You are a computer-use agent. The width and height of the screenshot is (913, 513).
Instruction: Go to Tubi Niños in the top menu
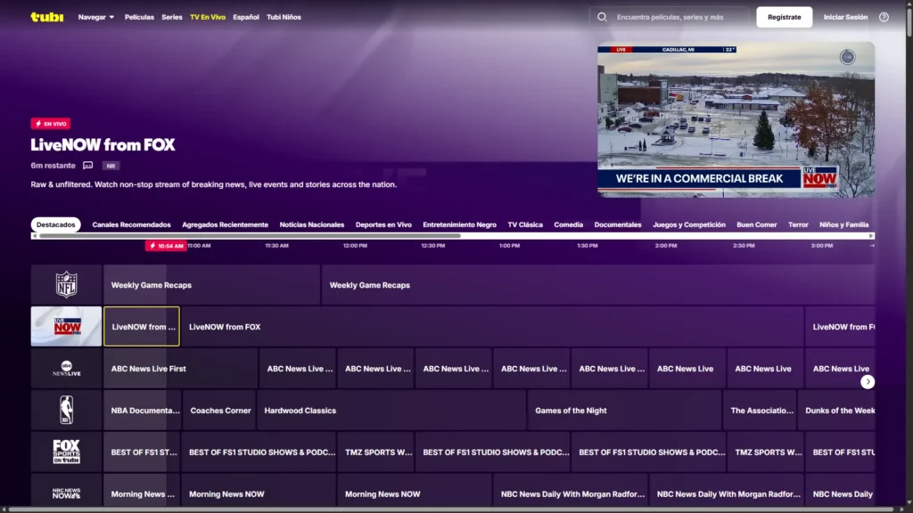284,17
